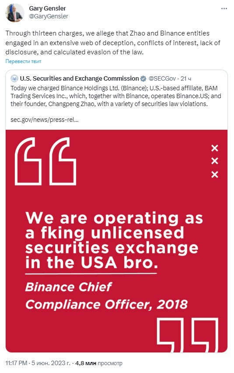This screenshot has width=234, height=373.
Task: Click the 5 июн. 2023 г. date
Action: (x=51, y=363)
